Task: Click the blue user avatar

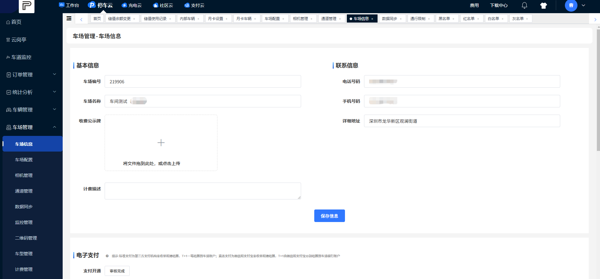Action: pos(571,5)
